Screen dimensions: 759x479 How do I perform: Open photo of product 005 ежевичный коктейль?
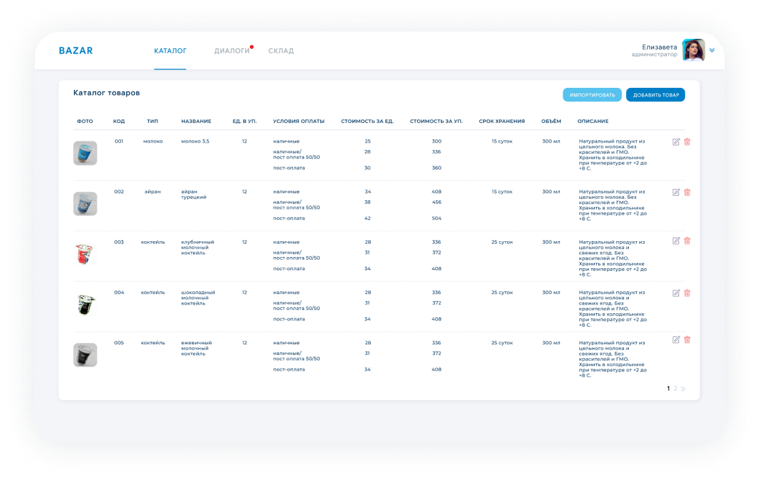click(x=85, y=355)
